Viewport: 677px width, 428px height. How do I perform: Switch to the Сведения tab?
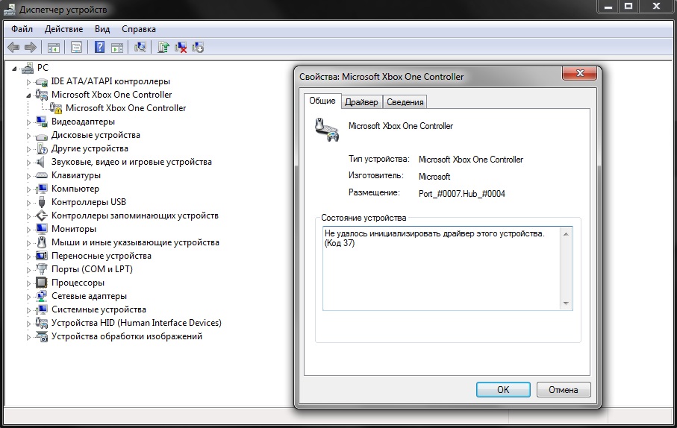(405, 102)
